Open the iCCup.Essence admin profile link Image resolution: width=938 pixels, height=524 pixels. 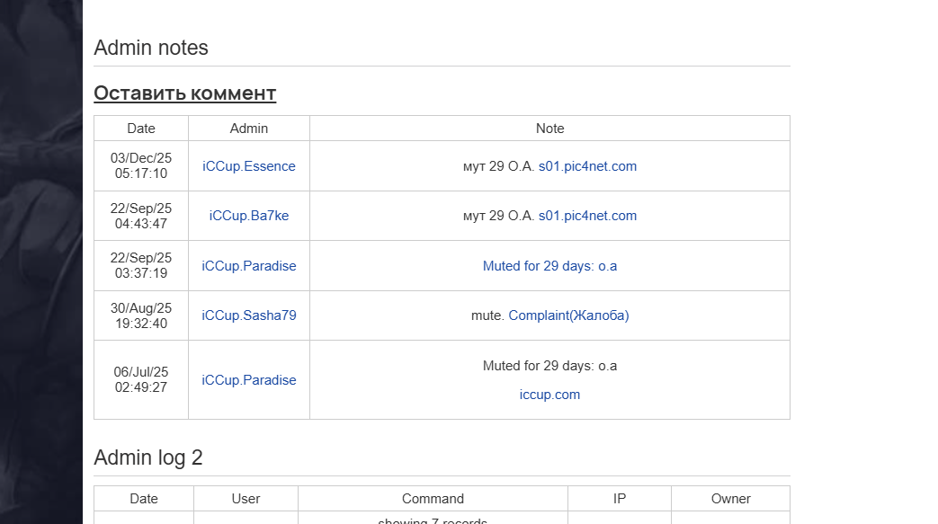pyautogui.click(x=249, y=166)
